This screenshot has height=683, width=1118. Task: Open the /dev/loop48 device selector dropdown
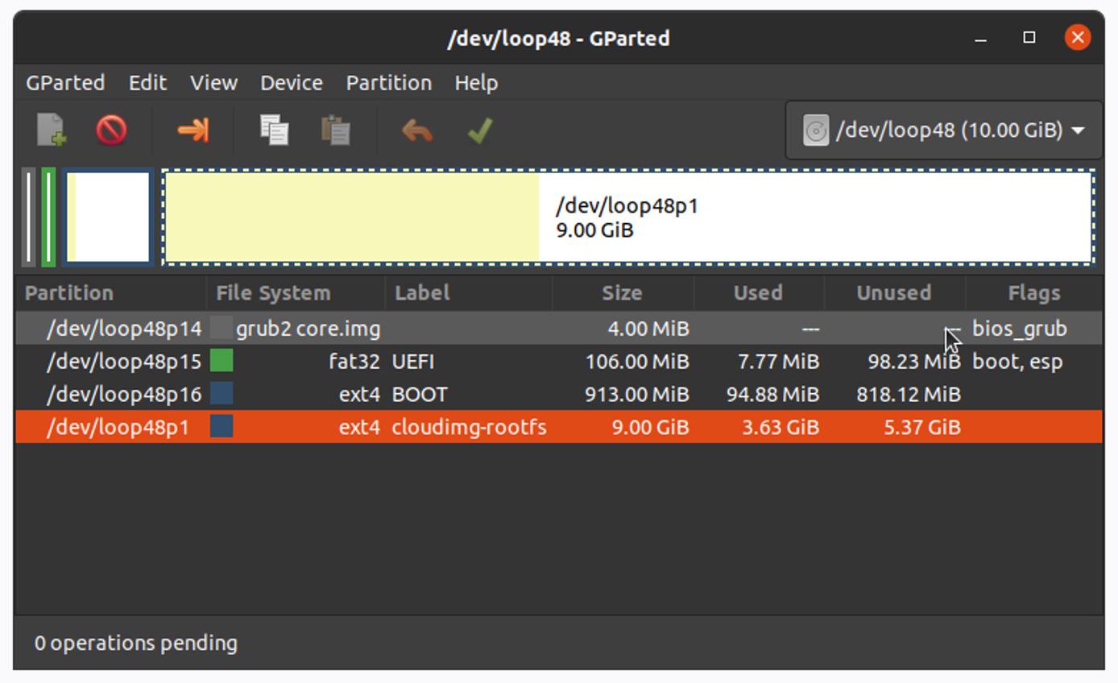[943, 130]
